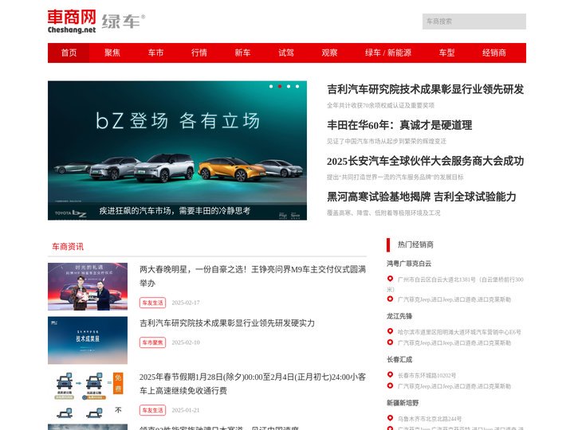Click subtitle 提出共同打造世界一流的汽车服务品牌

(395, 177)
